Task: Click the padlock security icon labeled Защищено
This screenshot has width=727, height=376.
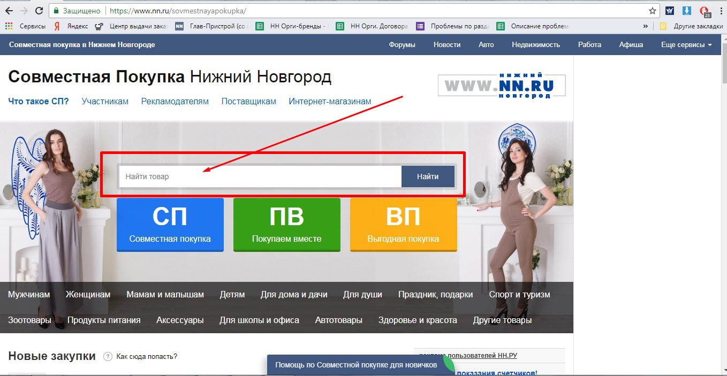Action: coord(56,10)
